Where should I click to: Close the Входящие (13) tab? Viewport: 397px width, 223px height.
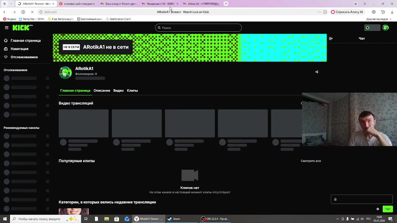click(x=177, y=4)
